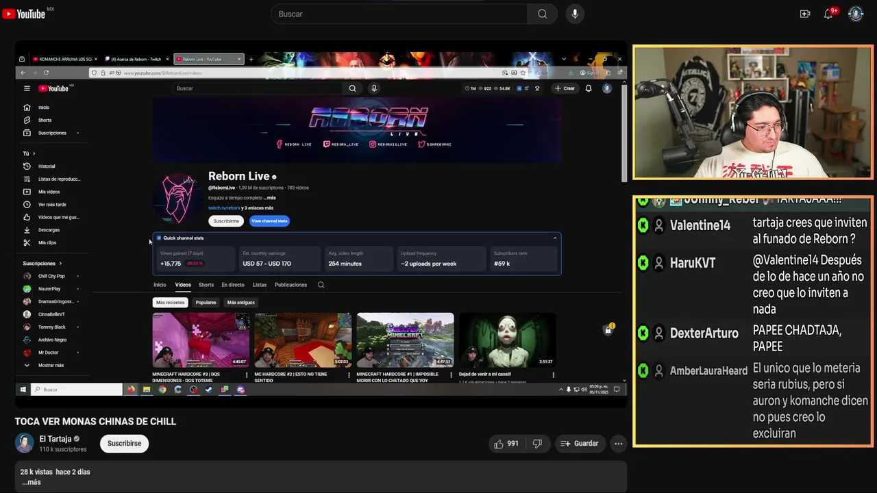Open the El Tartaja channel name link

(x=55, y=439)
